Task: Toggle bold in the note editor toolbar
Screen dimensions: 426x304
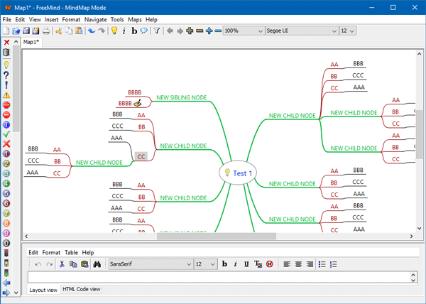Action: click(x=224, y=264)
